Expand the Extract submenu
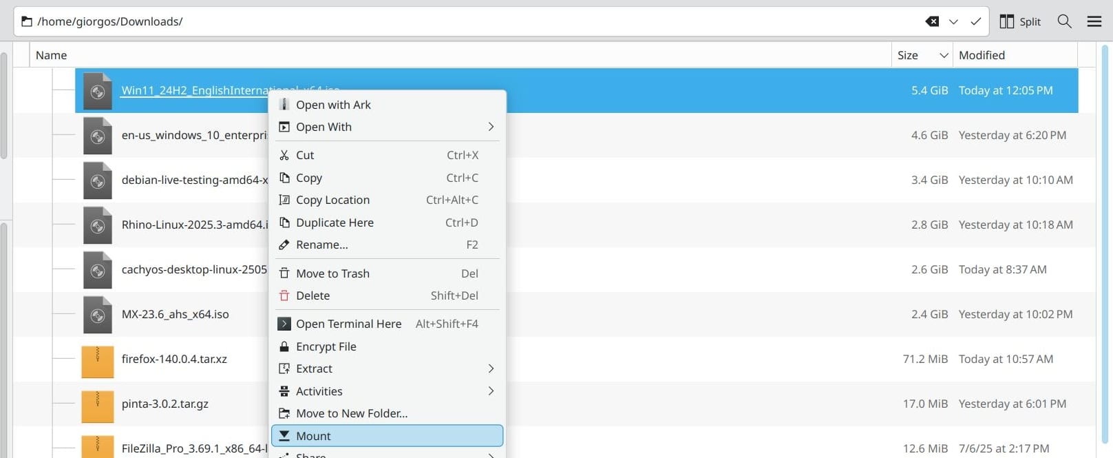The image size is (1113, 458). 490,368
